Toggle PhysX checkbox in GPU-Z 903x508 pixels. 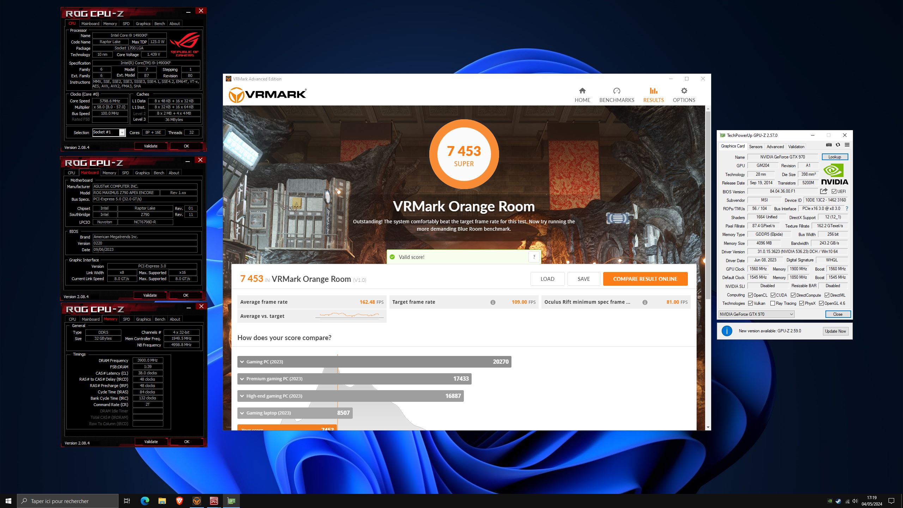point(801,303)
